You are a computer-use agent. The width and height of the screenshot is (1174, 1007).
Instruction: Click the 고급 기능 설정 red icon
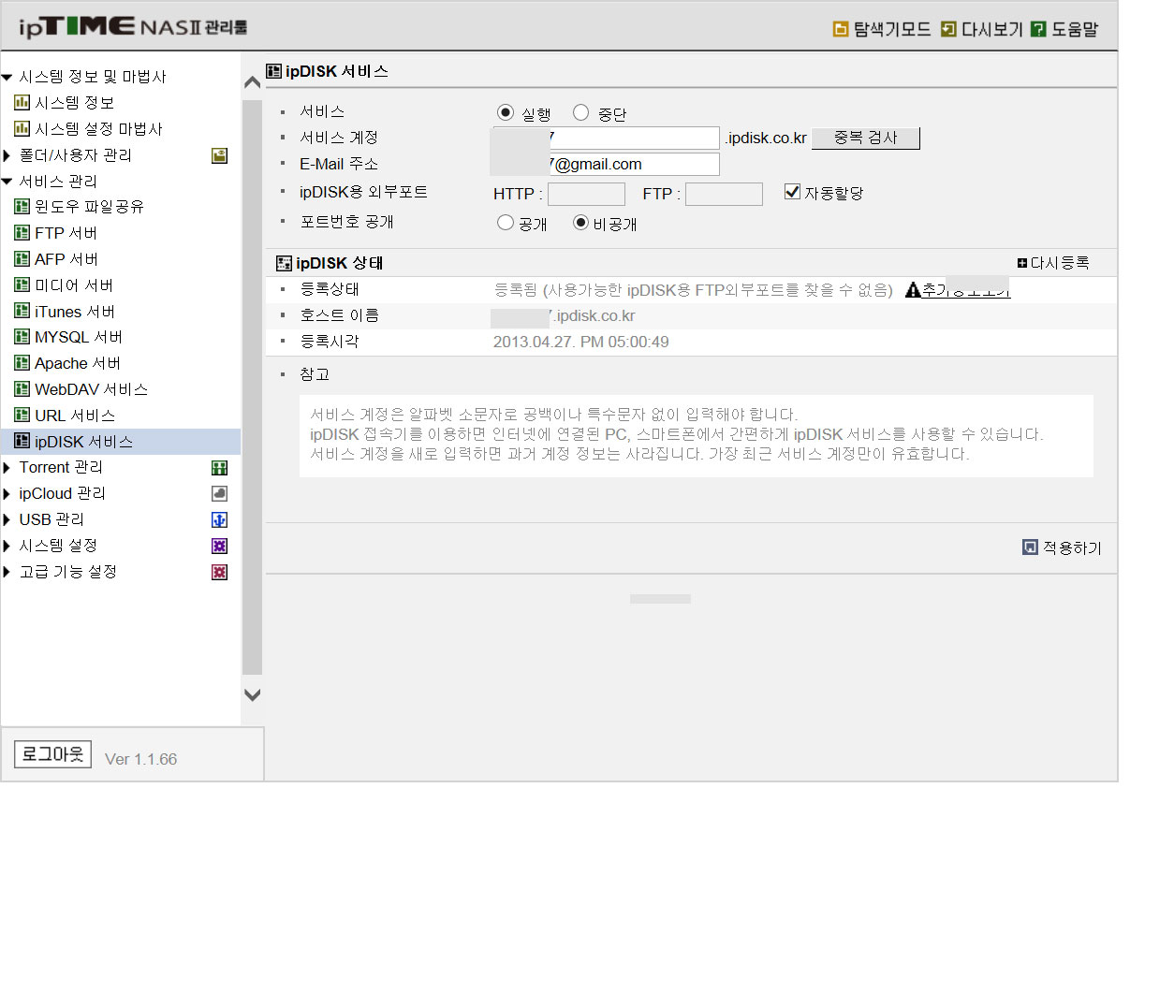[x=219, y=573]
